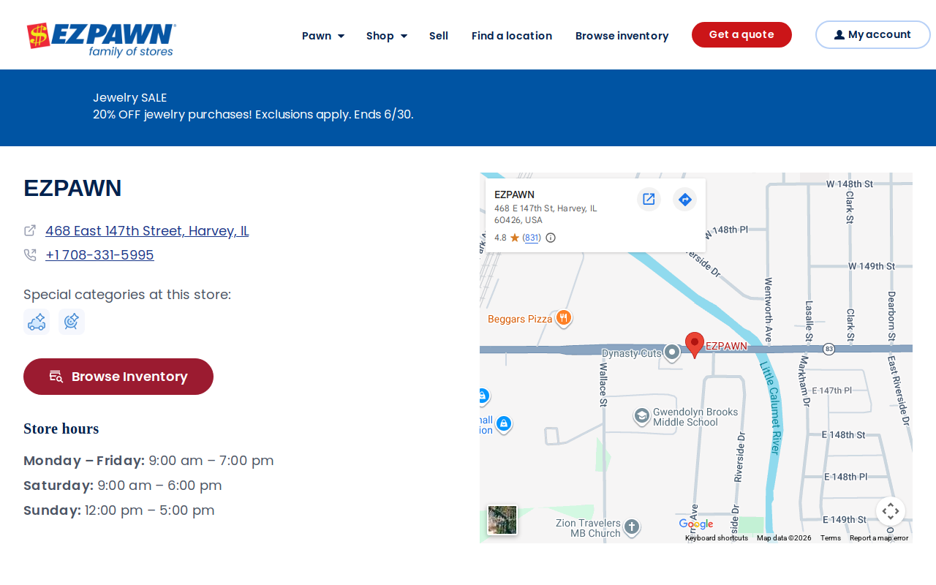Click the rating info icon on map card
Viewport: 936px width, 585px height.
pos(551,238)
